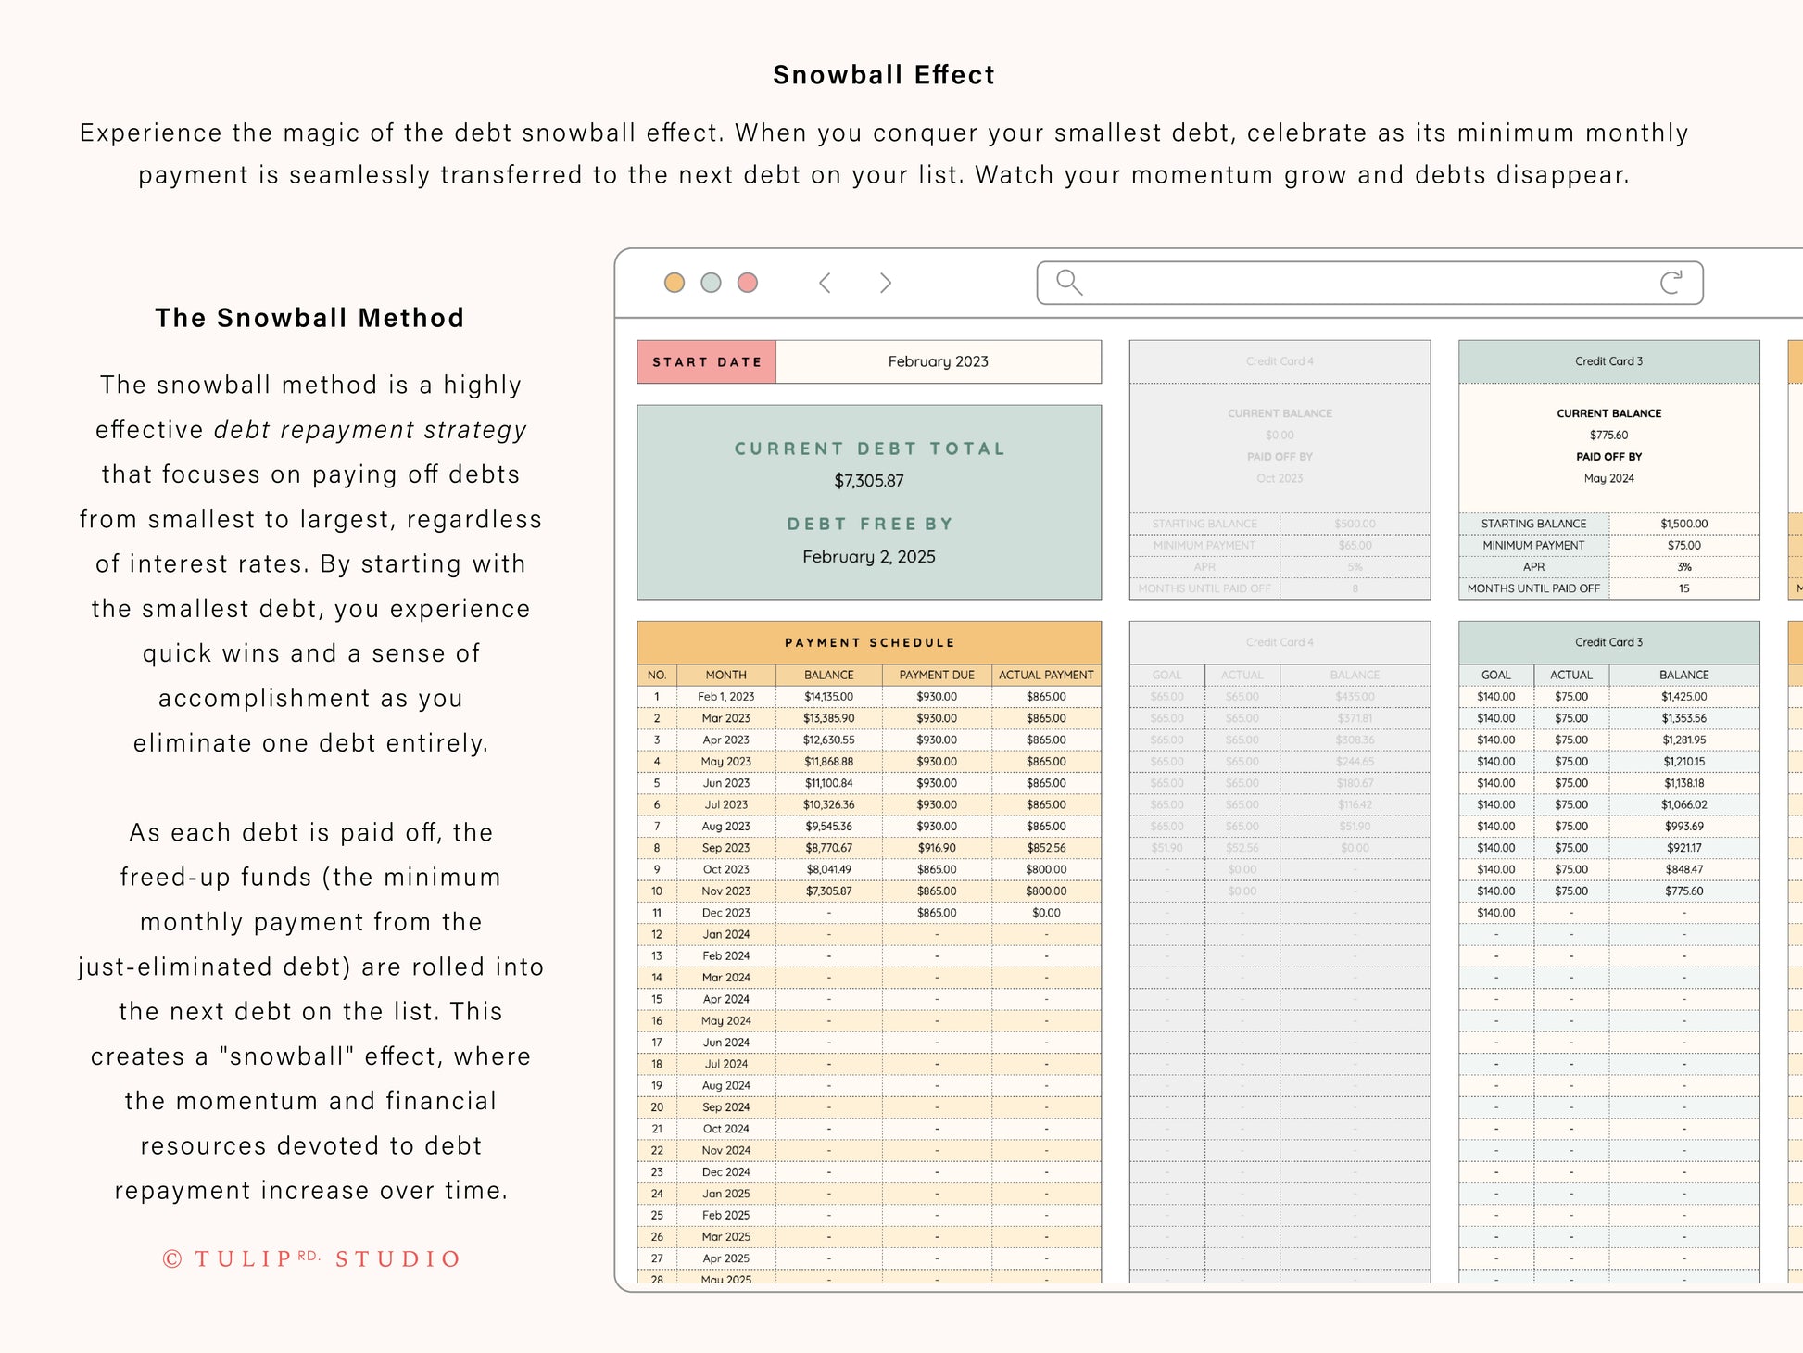The image size is (1803, 1353).
Task: Click the pink window dot
Action: click(748, 283)
